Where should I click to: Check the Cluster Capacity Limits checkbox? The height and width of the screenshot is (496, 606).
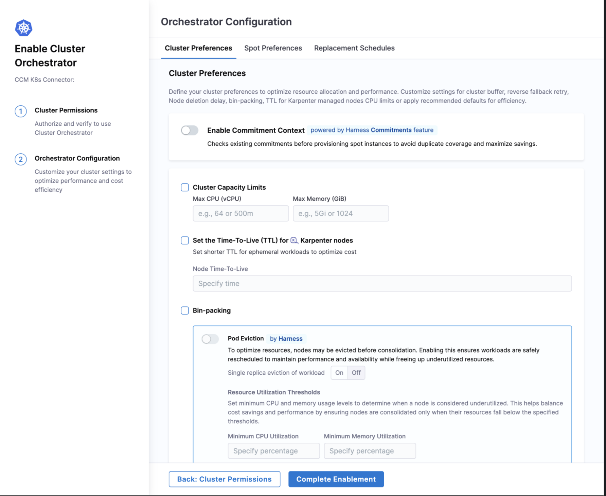185,188
